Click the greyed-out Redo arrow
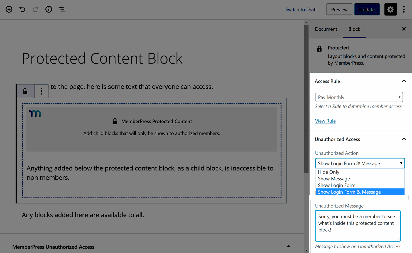Screen dimensions: 412x253 [35, 9]
